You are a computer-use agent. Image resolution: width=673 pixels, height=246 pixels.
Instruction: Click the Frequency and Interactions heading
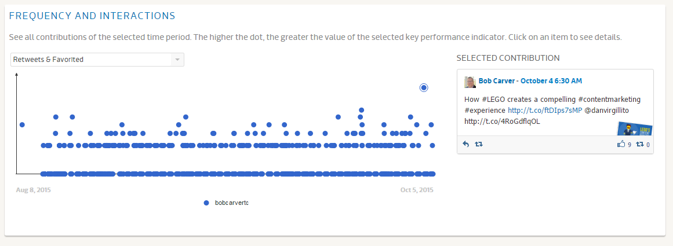coord(92,16)
